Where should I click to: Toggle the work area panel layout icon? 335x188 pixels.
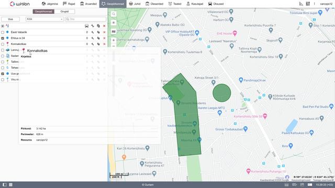[5, 185]
